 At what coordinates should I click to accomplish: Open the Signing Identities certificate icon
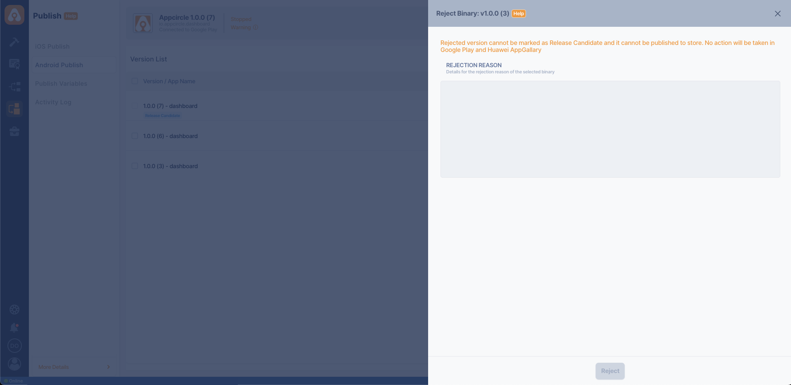[x=14, y=64]
